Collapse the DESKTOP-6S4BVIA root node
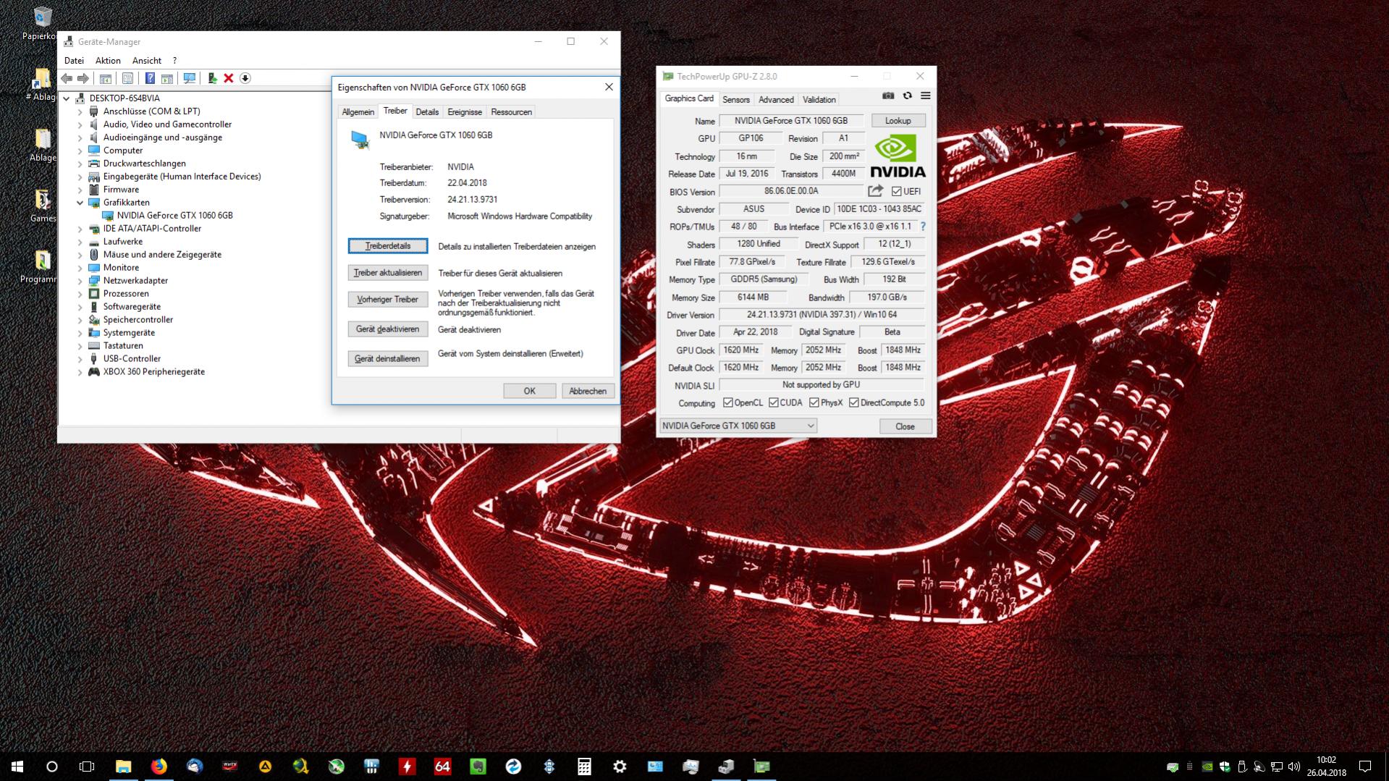 pos(67,98)
